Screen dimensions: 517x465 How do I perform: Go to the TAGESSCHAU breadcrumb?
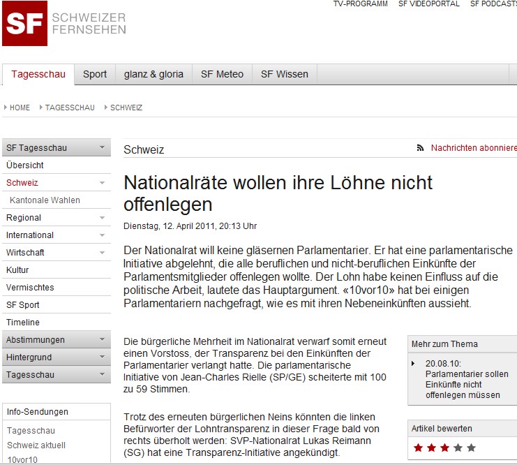click(x=70, y=108)
